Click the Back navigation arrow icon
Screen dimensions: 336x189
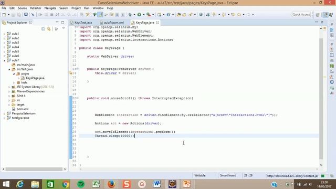(x=239, y=15)
